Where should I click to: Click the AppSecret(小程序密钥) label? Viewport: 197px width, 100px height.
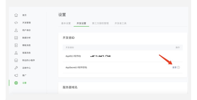point(76,67)
